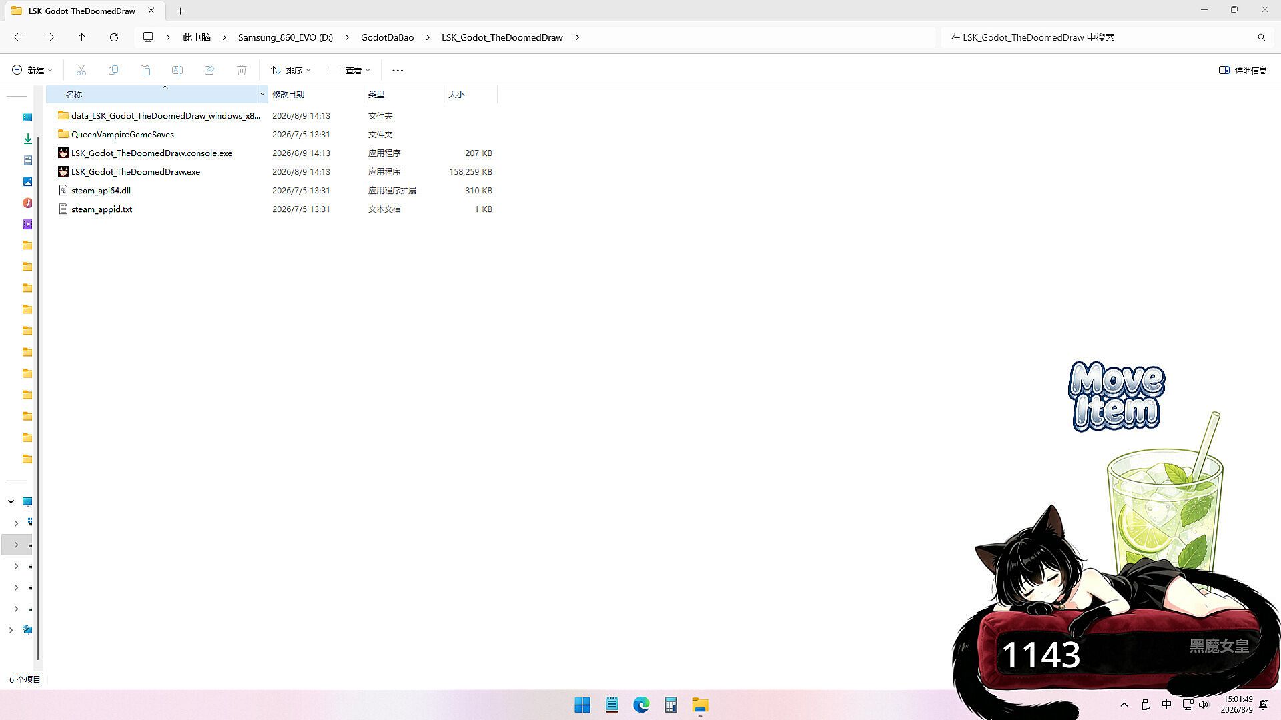Open the 查看 (View) dropdown
The image size is (1281, 720).
click(x=350, y=70)
